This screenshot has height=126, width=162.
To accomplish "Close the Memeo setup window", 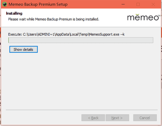I will [153, 4].
